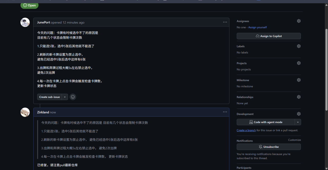
Task: Open Zirkland comment options menu
Action: click(225, 112)
